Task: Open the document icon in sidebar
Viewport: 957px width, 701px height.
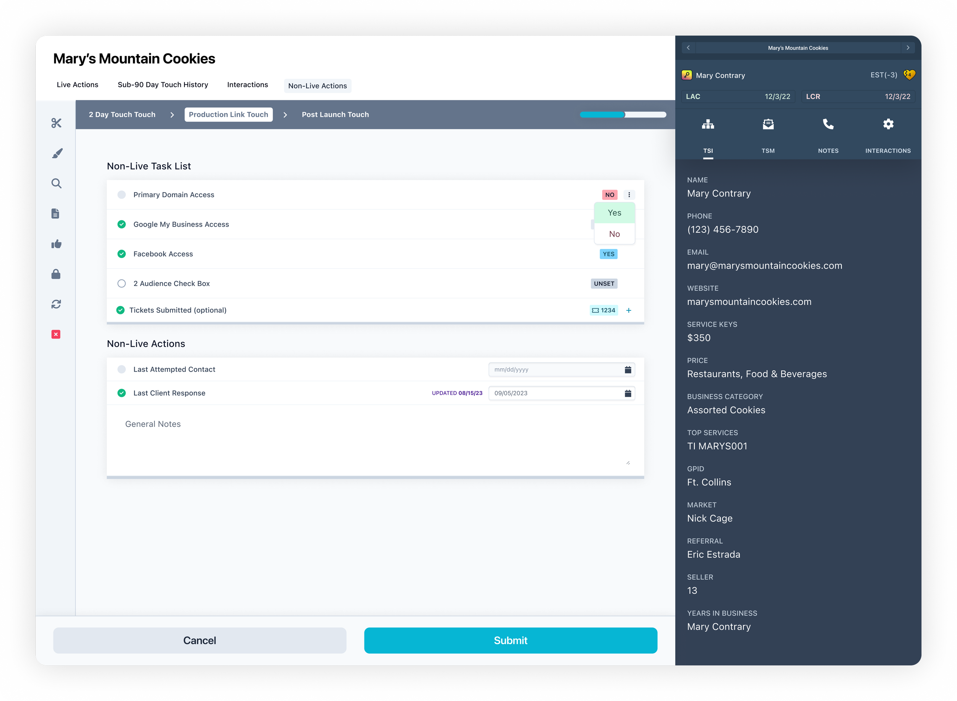Action: (56, 214)
